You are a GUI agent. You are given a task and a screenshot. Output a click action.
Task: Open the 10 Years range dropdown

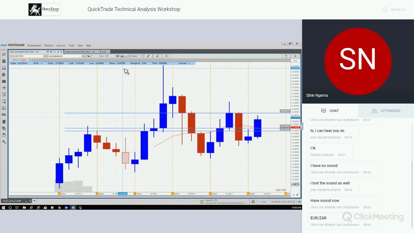pos(136,56)
